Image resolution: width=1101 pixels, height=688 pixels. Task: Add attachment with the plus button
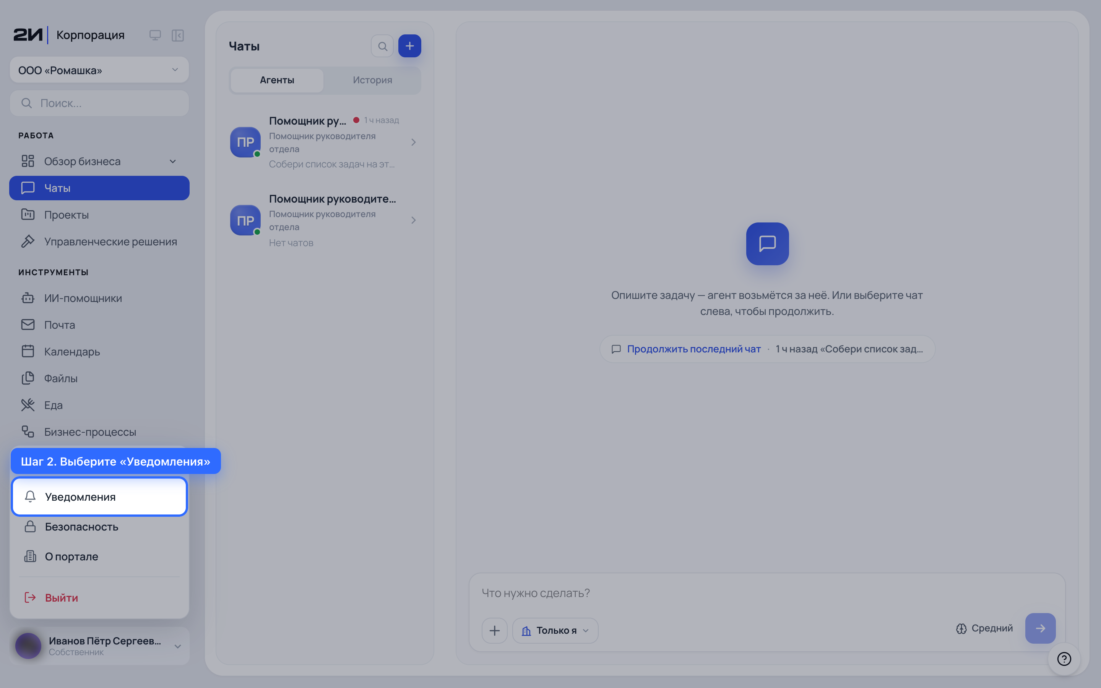click(495, 630)
